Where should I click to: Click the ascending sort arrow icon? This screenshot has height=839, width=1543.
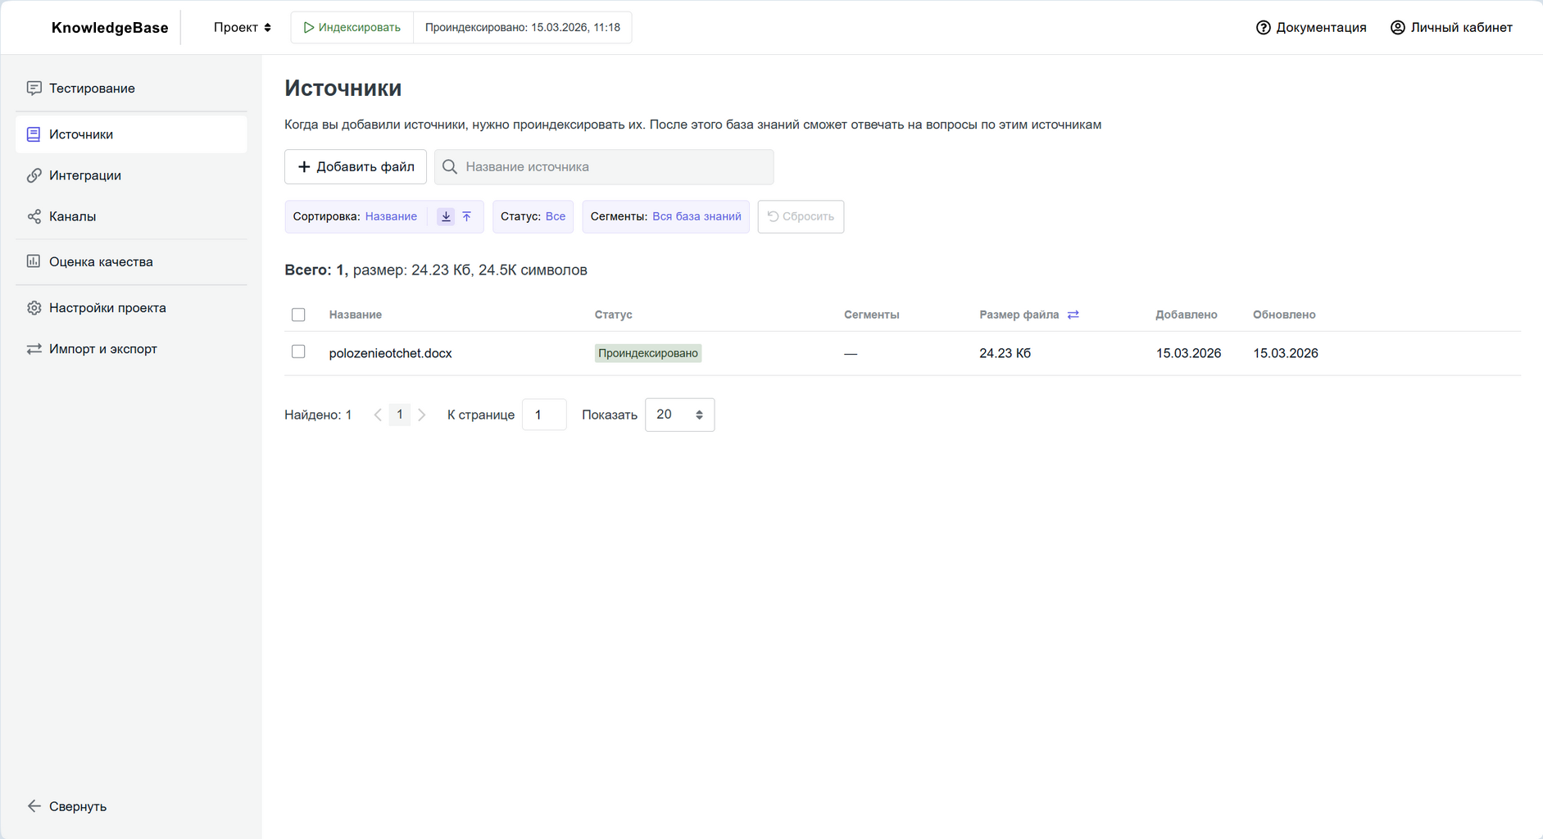point(467,216)
